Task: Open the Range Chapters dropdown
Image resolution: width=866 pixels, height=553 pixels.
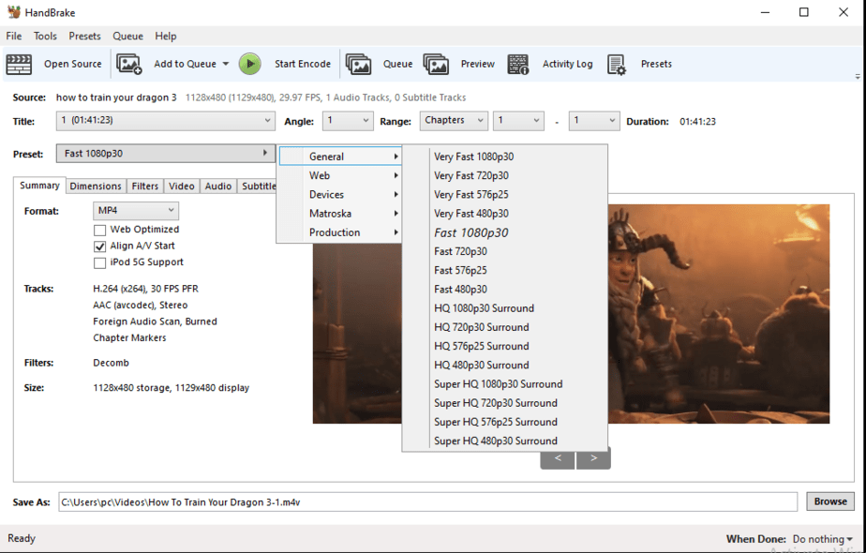Action: coord(454,121)
